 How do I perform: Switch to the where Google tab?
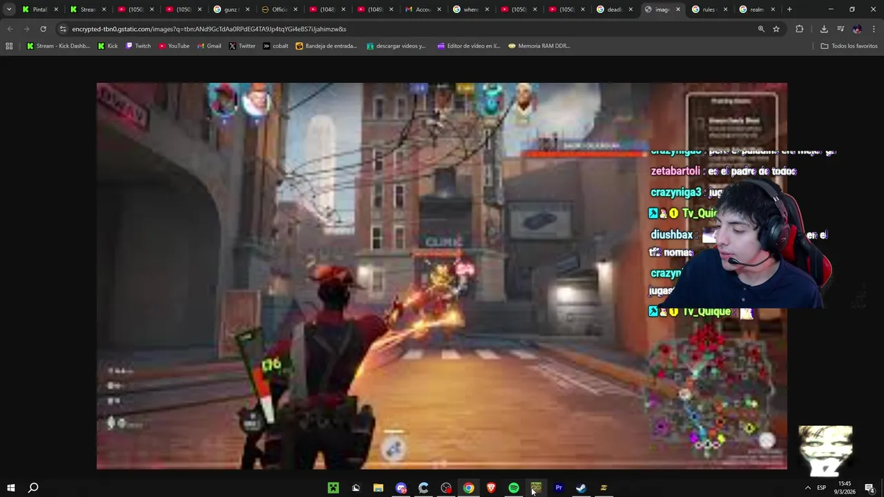click(470, 10)
